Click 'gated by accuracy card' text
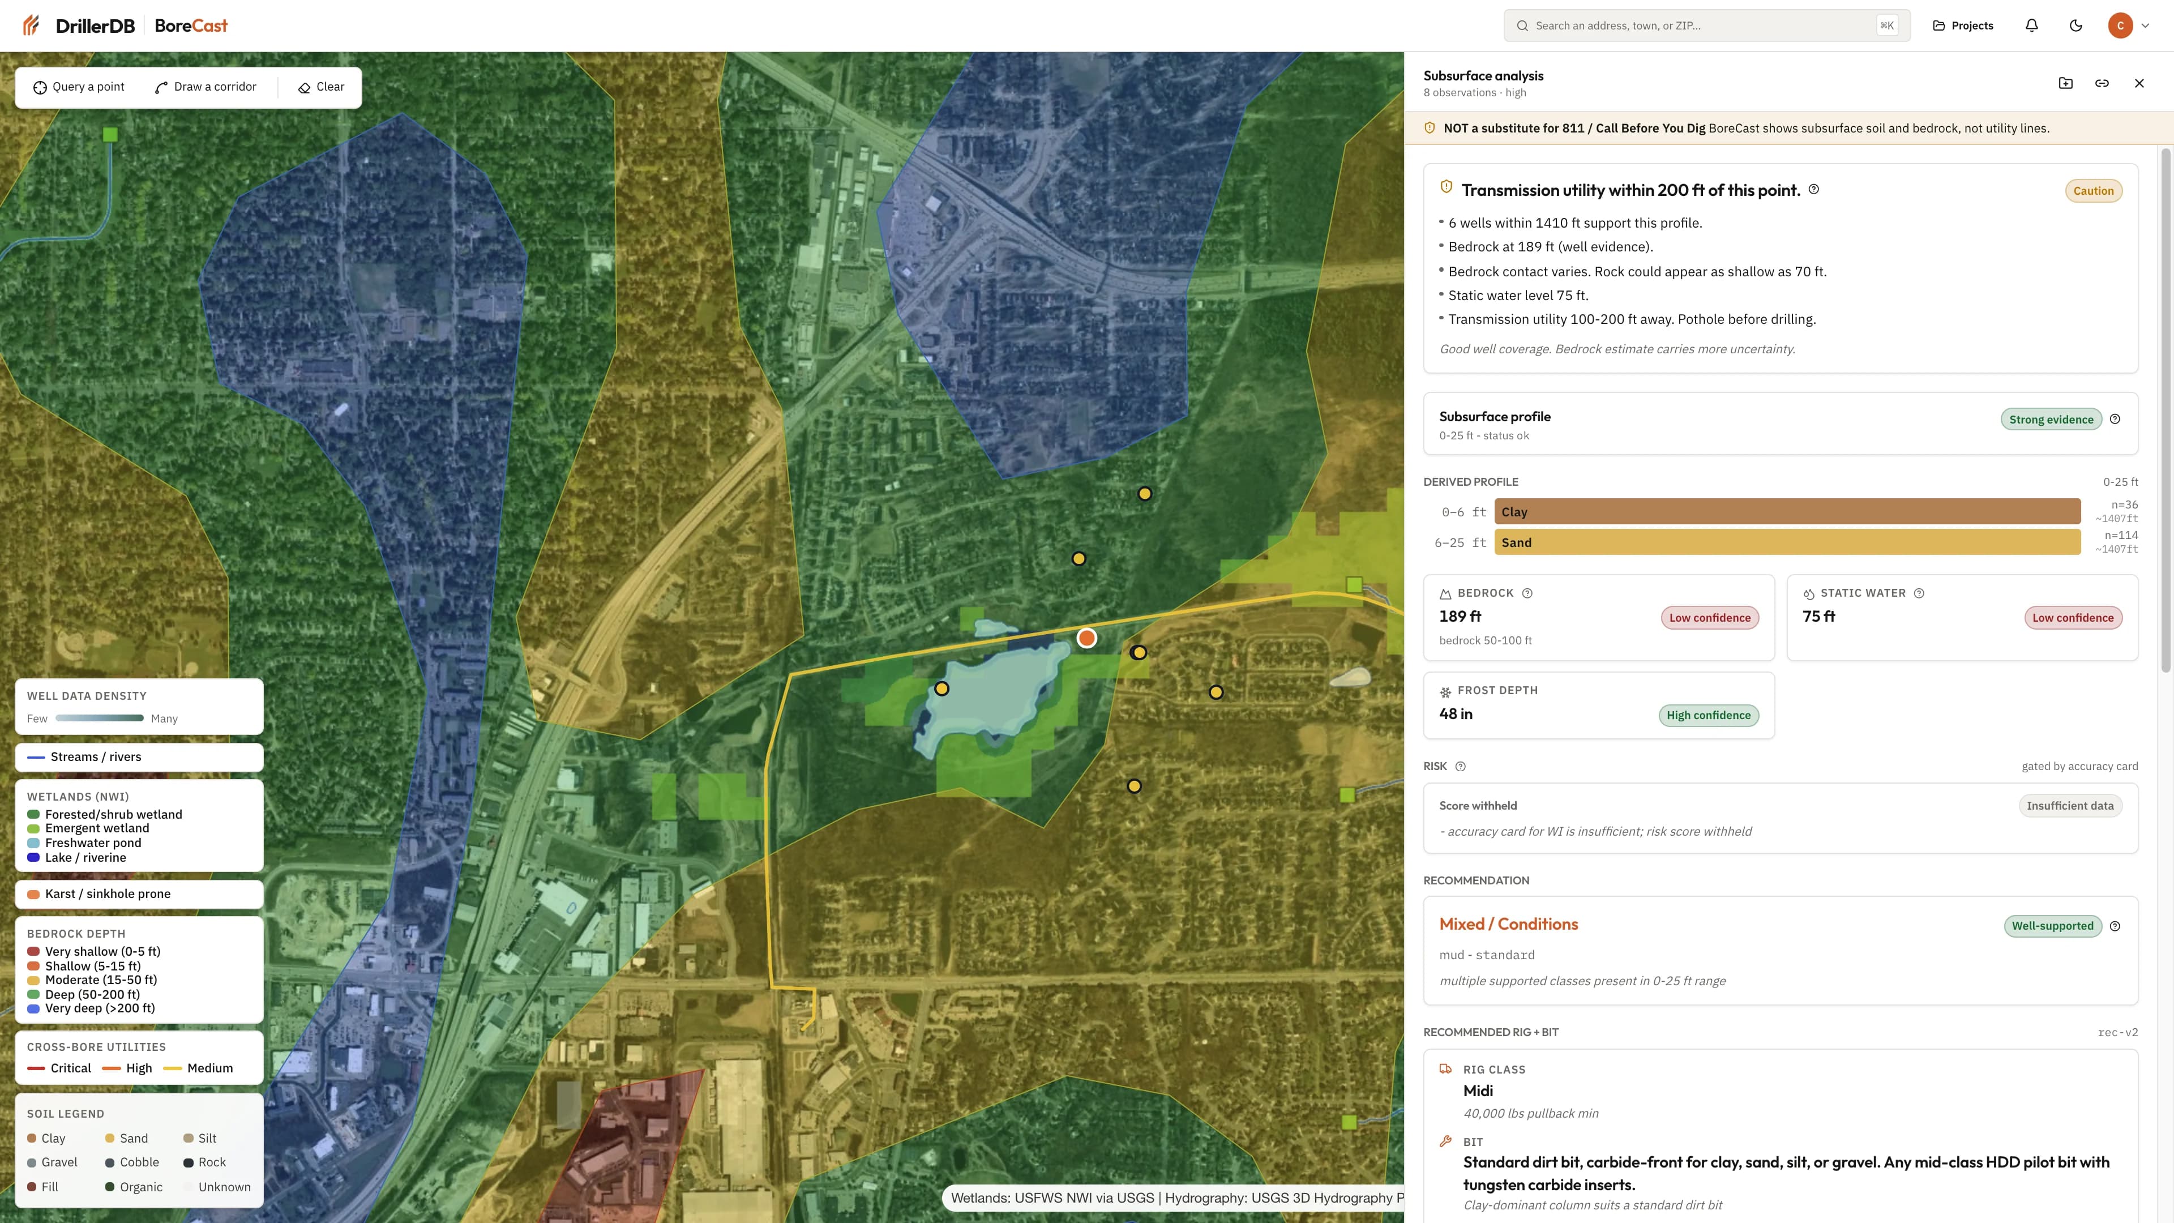 [2079, 767]
